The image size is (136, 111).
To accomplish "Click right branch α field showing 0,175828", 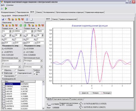I will point(39,31).
